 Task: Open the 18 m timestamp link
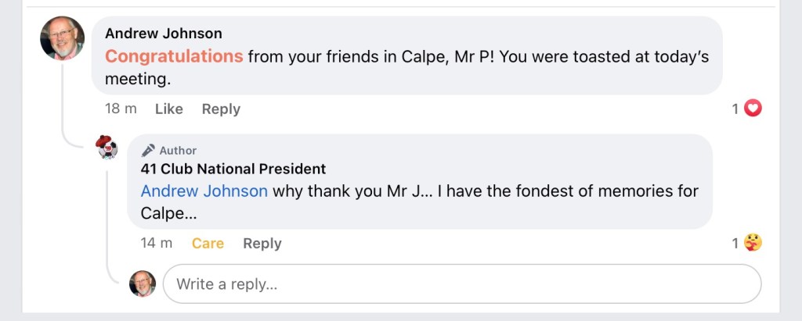[121, 109]
